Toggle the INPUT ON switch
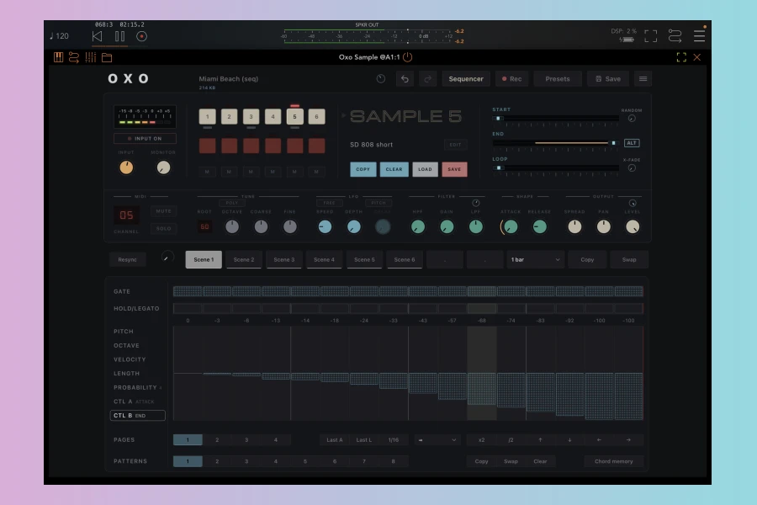Image resolution: width=757 pixels, height=505 pixels. (x=145, y=139)
